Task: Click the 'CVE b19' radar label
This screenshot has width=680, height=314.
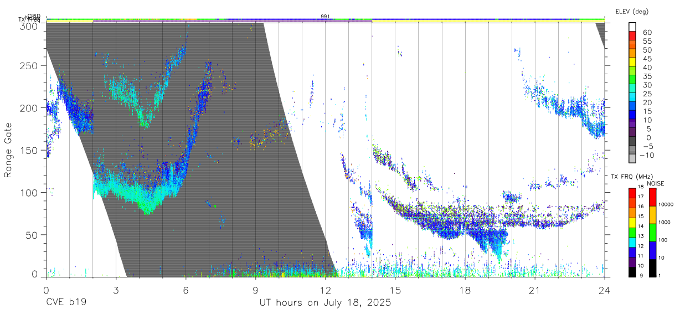Action: 66,303
